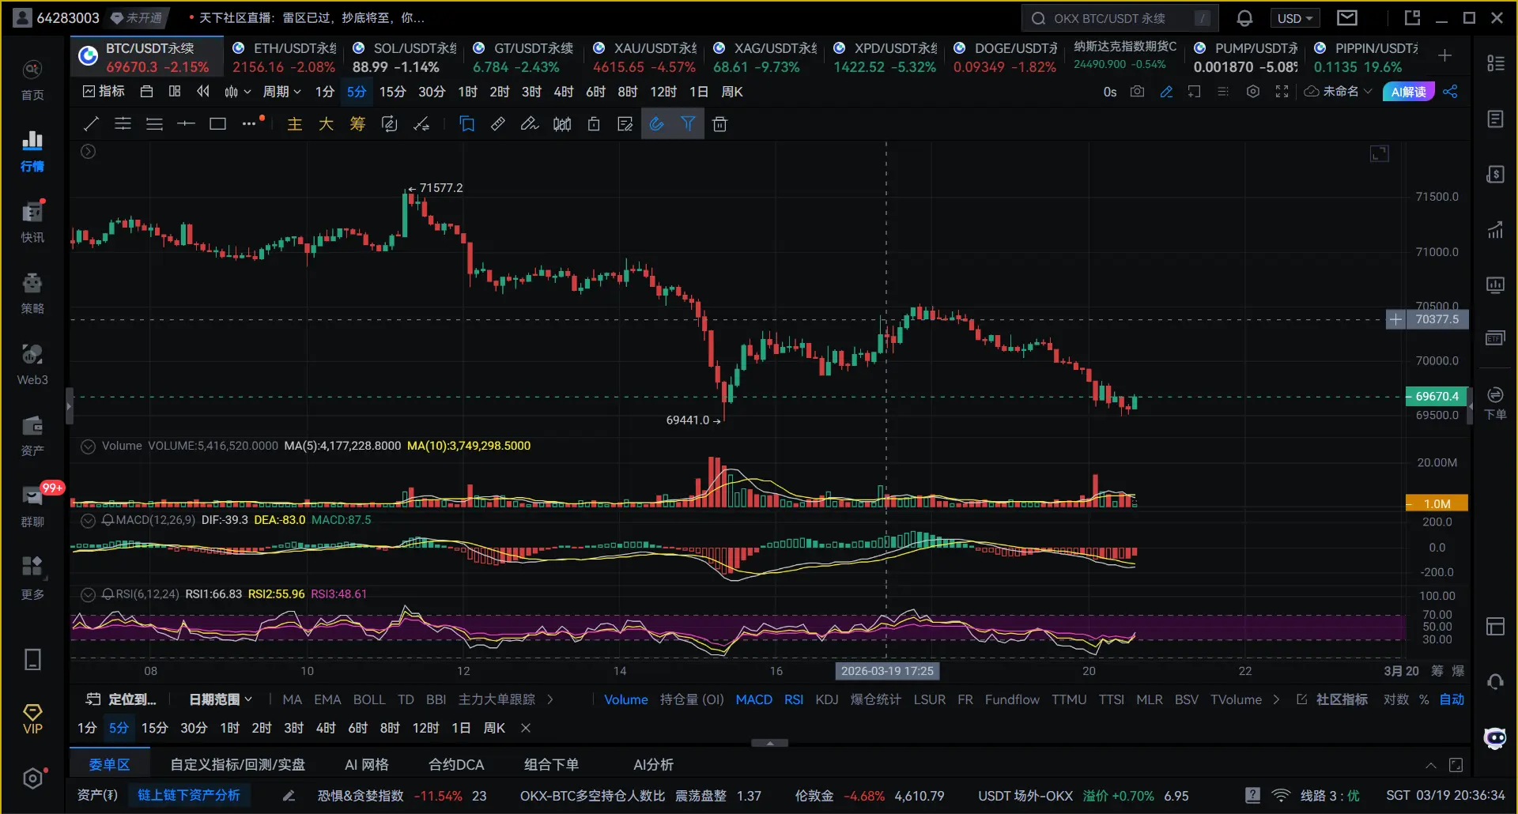Switch to SOL/USDT永续 tab
The height and width of the screenshot is (814, 1518).
[405, 57]
